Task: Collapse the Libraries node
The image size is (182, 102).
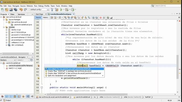Action: (x=4, y=27)
